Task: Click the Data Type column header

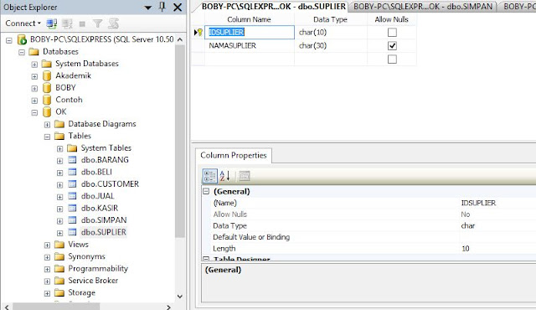Action: (x=330, y=19)
